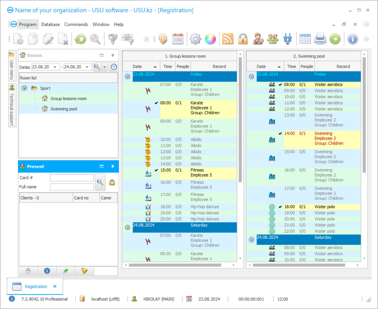Click the Date column header in Group lessons room
378x309 pixels.
click(137, 66)
